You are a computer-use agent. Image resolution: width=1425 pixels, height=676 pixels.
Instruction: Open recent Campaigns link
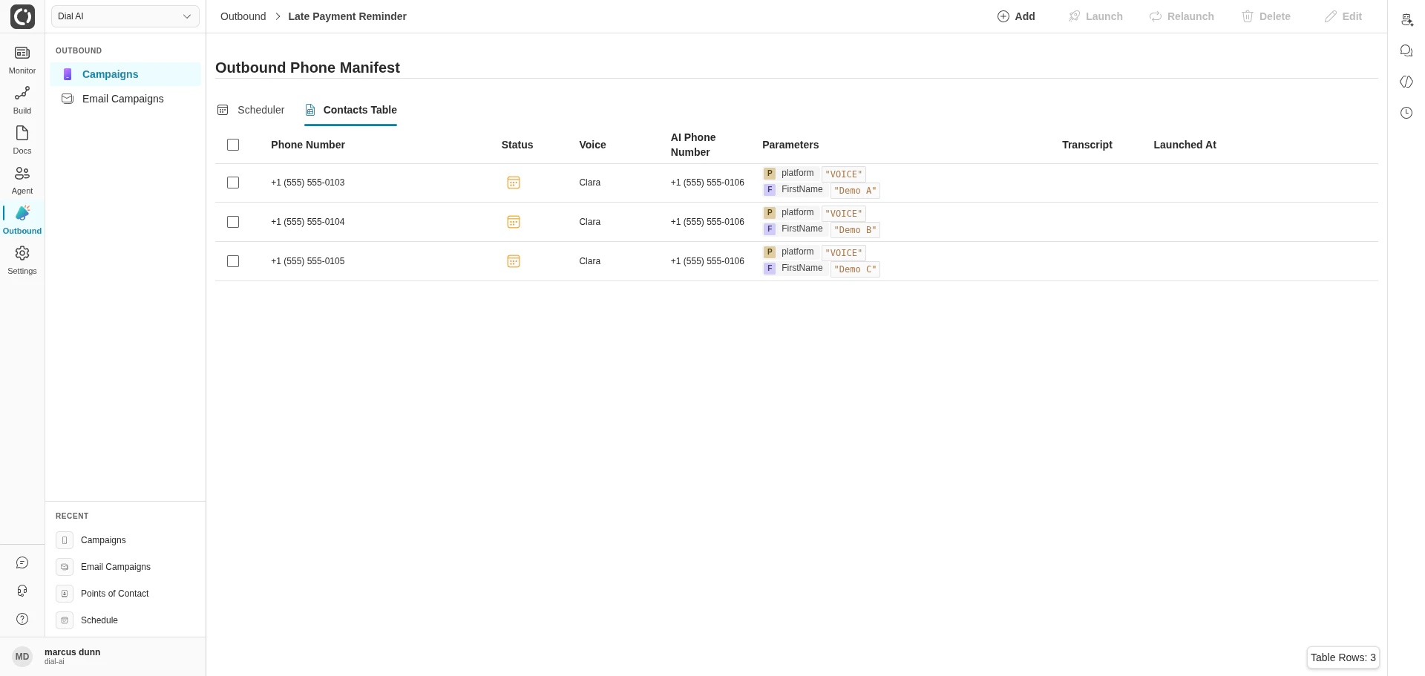[103, 540]
